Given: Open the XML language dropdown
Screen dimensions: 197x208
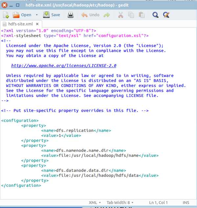Looking at the screenshot, I should click(x=95, y=202).
